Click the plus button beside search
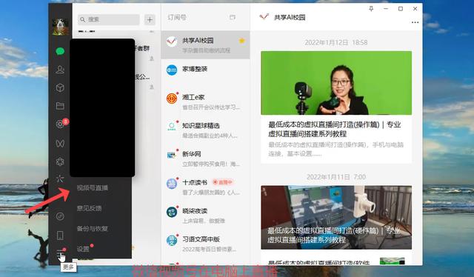This screenshot has height=277, width=474. coord(150,20)
